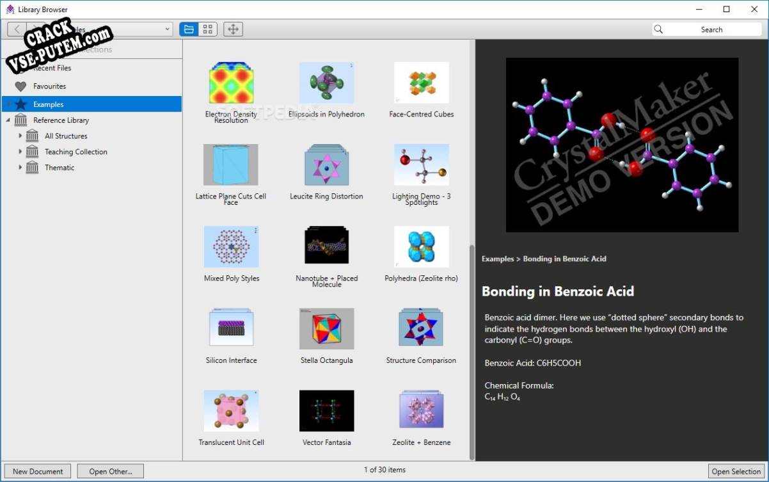Select Lighting Demo - 3 Spotlights thumbnail
The height and width of the screenshot is (482, 769).
[422, 165]
